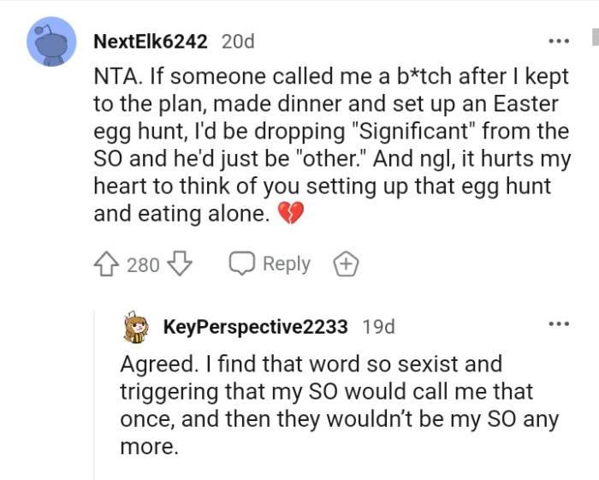Open the three-dot menu on KeyPerspective2233's reply
The height and width of the screenshot is (480, 599).
559,324
